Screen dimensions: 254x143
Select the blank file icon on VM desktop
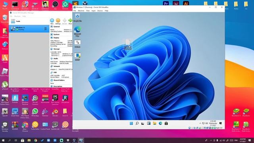click(128, 44)
